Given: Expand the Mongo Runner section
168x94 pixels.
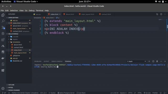Looking at the screenshot, I should pos(14,90).
